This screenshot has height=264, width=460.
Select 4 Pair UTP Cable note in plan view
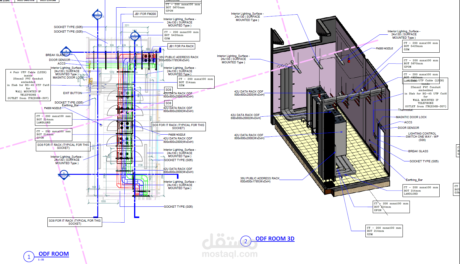(28, 85)
